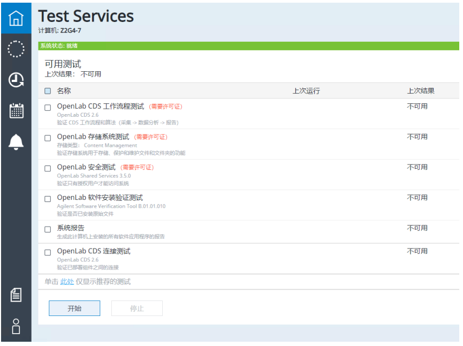This screenshot has width=463, height=346.
Task: Click 不可用 result of 安全测试 row
Action: [x=417, y=167]
